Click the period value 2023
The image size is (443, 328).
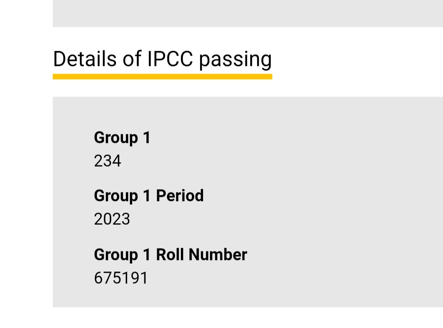tap(112, 219)
